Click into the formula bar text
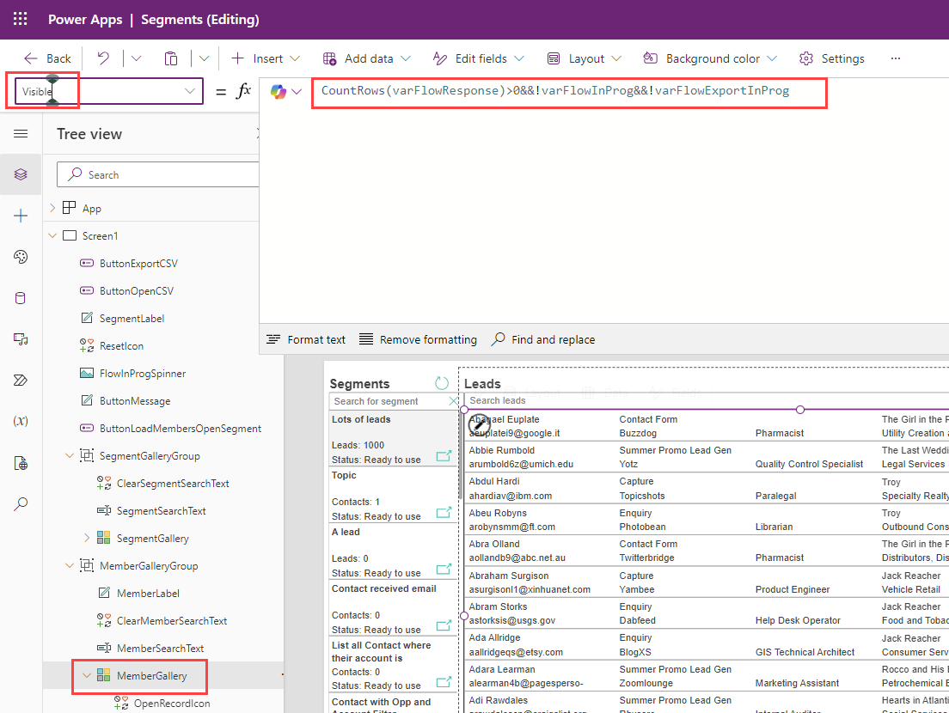Viewport: 949px width, 713px height. pos(555,91)
